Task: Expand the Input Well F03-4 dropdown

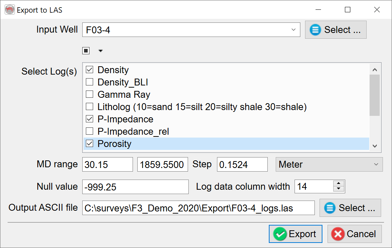Action: pyautogui.click(x=293, y=30)
